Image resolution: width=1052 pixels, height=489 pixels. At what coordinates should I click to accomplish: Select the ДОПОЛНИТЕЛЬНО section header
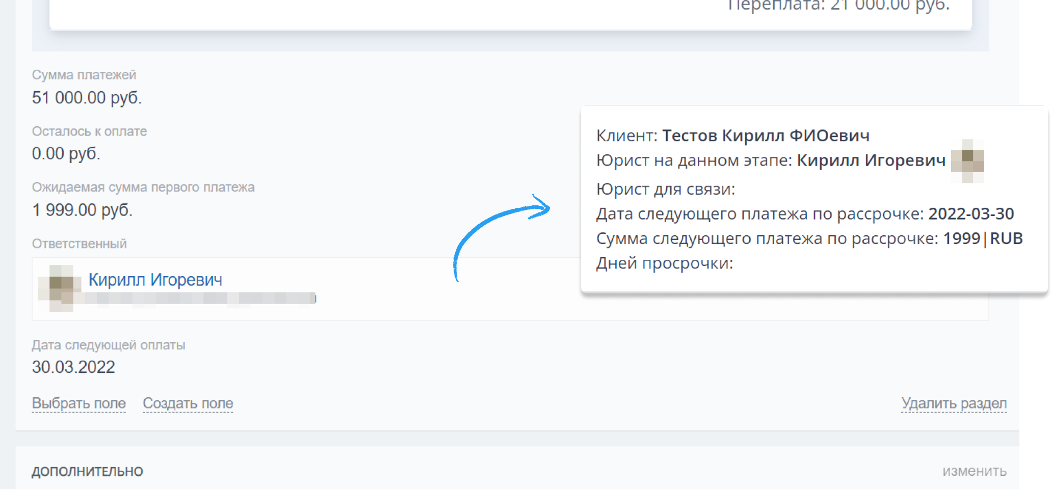click(x=87, y=471)
